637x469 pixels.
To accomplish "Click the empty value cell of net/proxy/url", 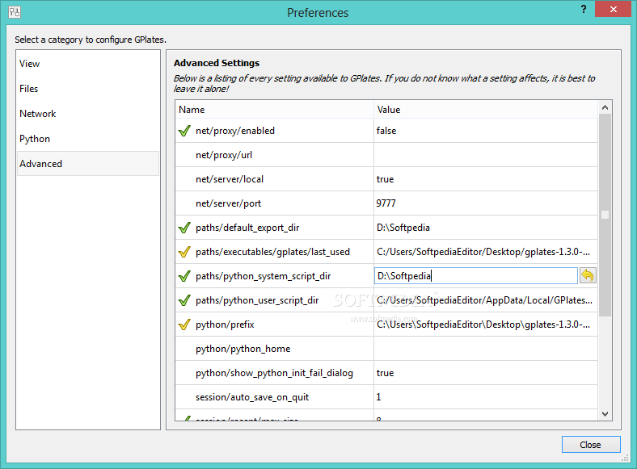I will pyautogui.click(x=486, y=154).
